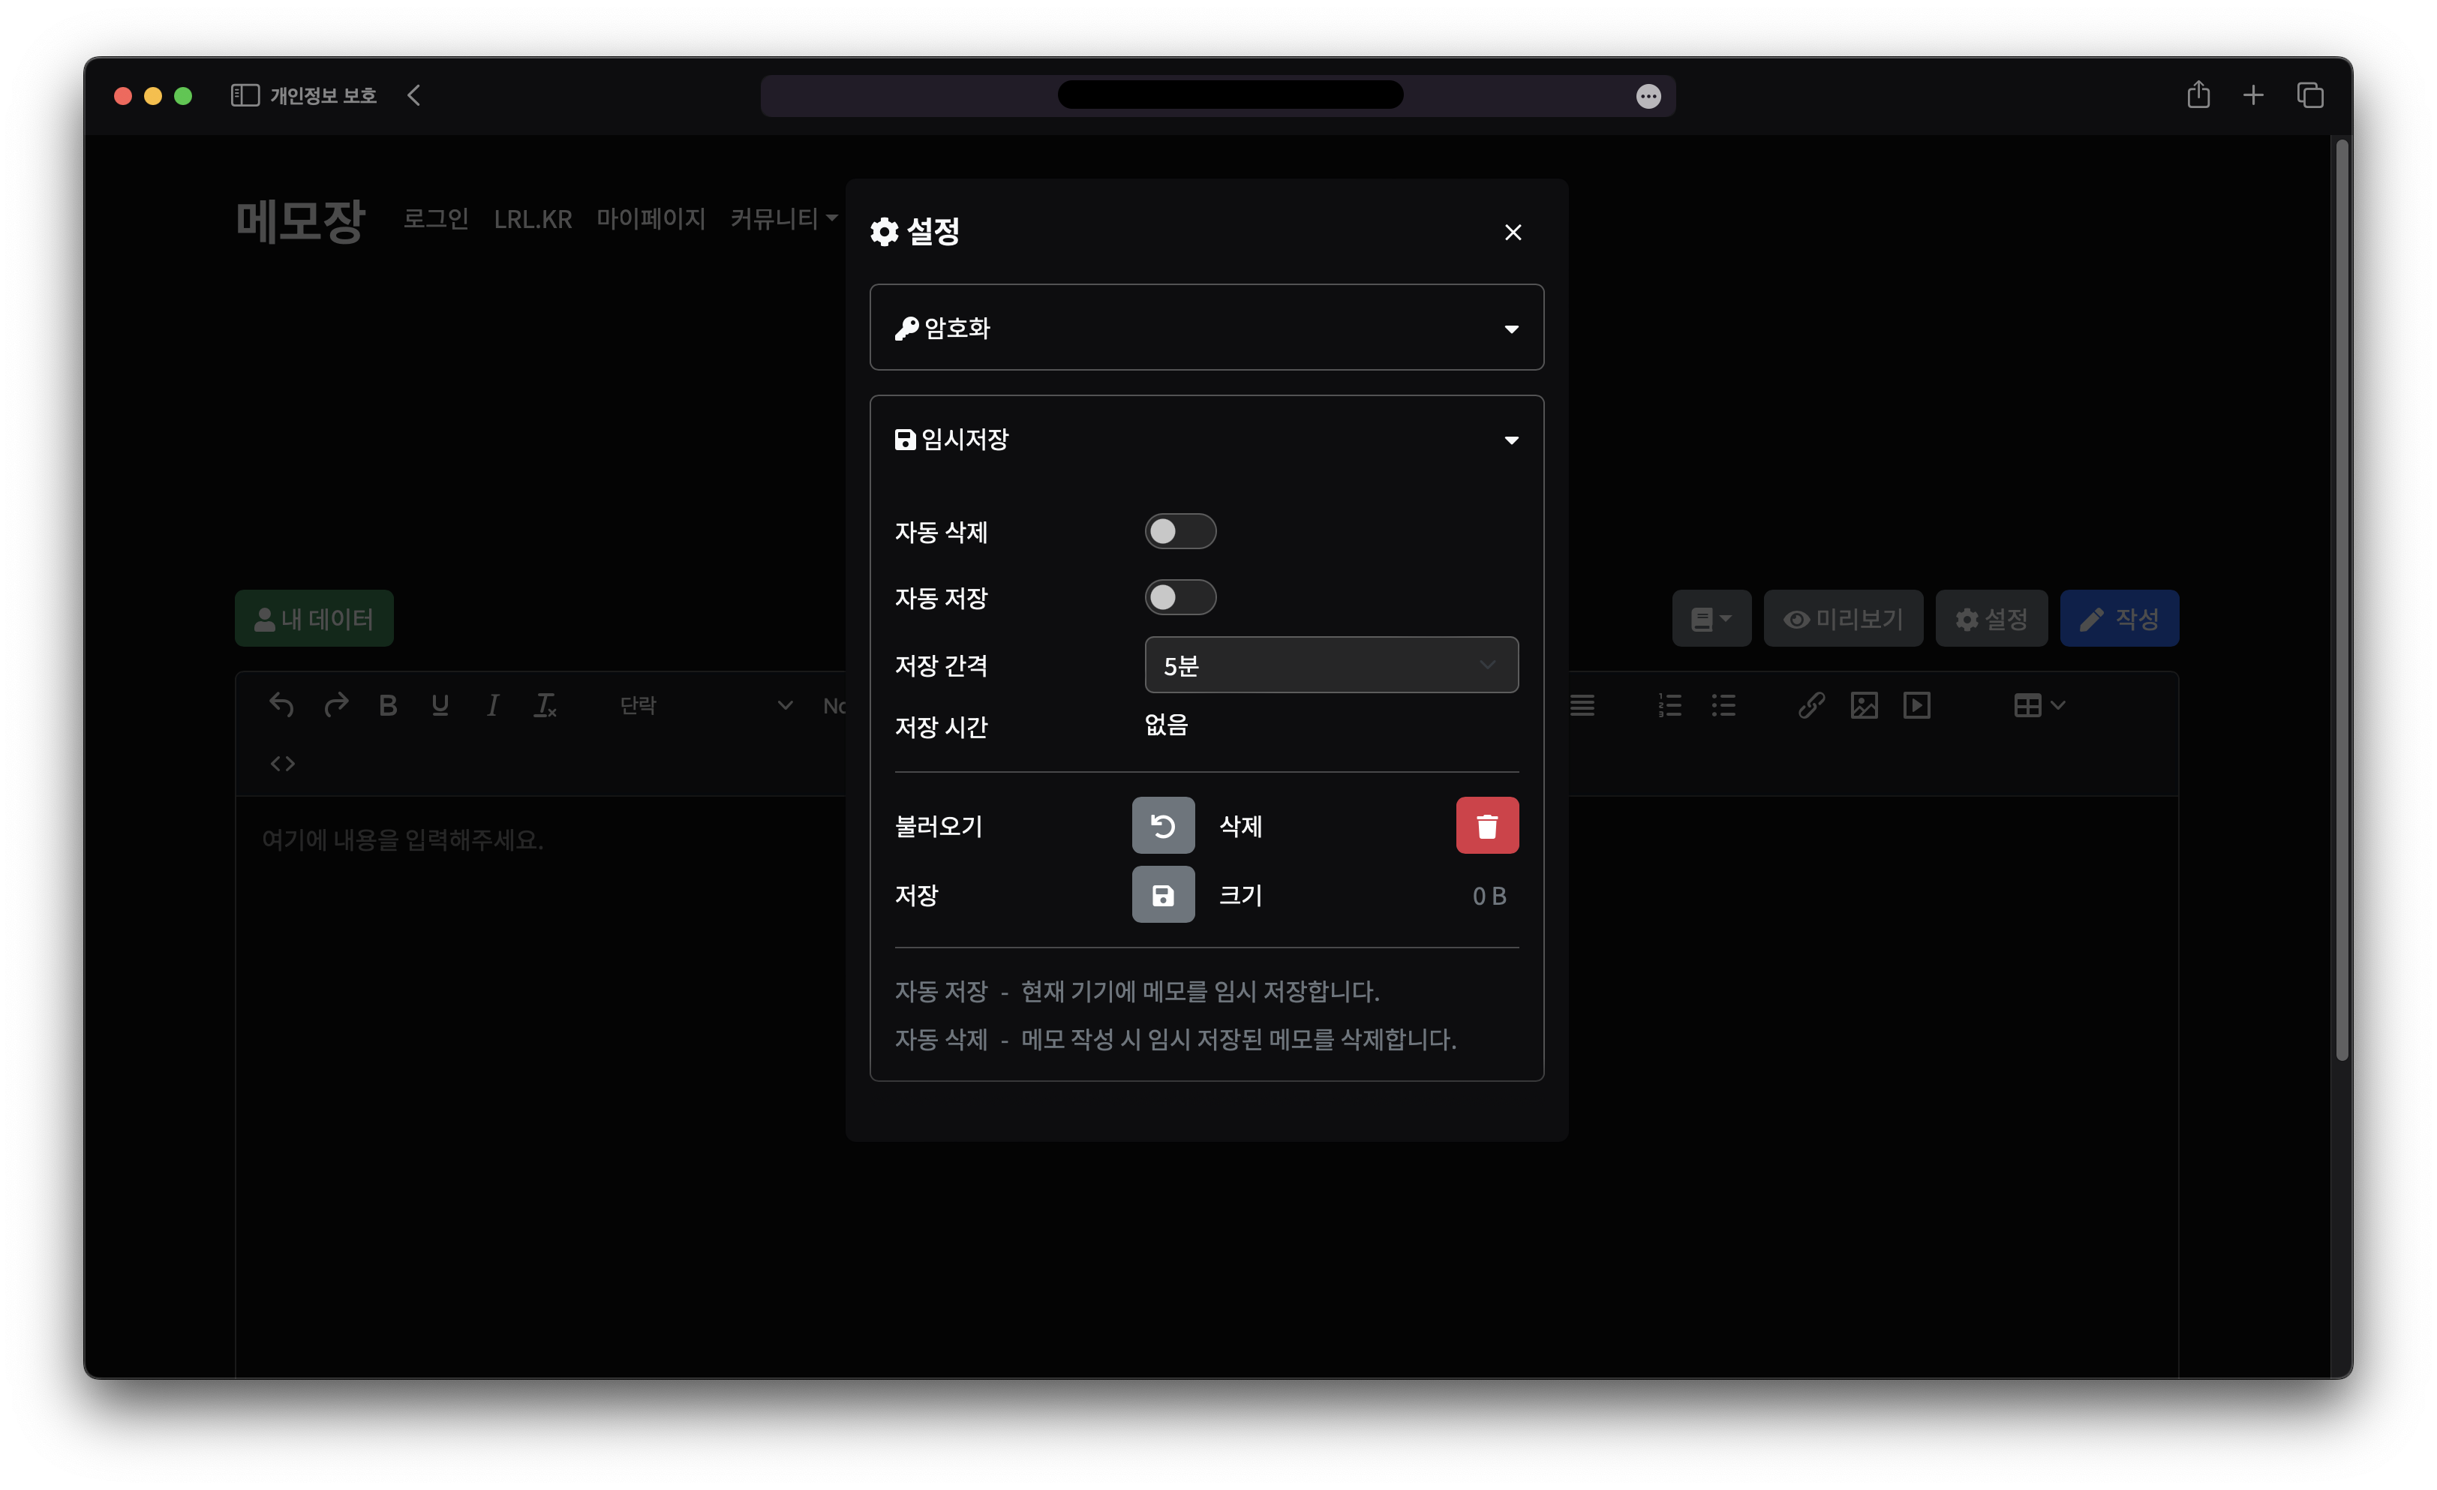Collapse the 임시저장 section
Image resolution: width=2437 pixels, height=1490 pixels.
point(1206,439)
